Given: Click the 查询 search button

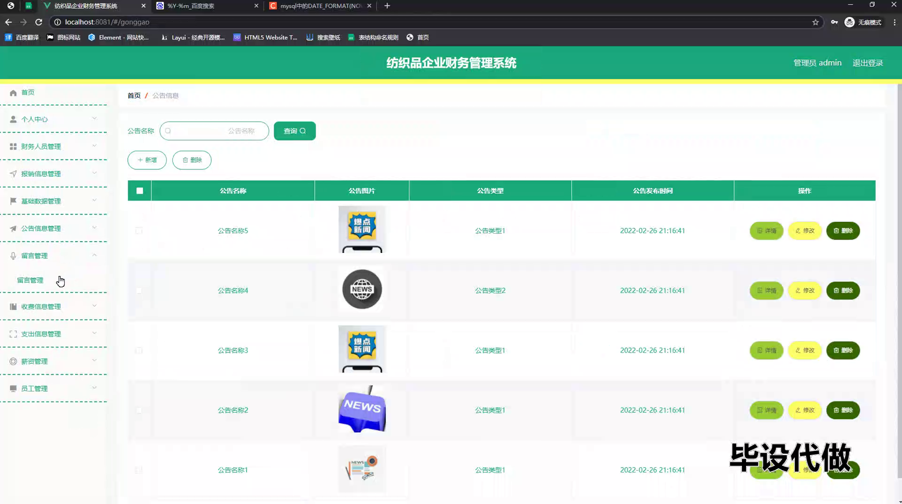Looking at the screenshot, I should pyautogui.click(x=295, y=131).
